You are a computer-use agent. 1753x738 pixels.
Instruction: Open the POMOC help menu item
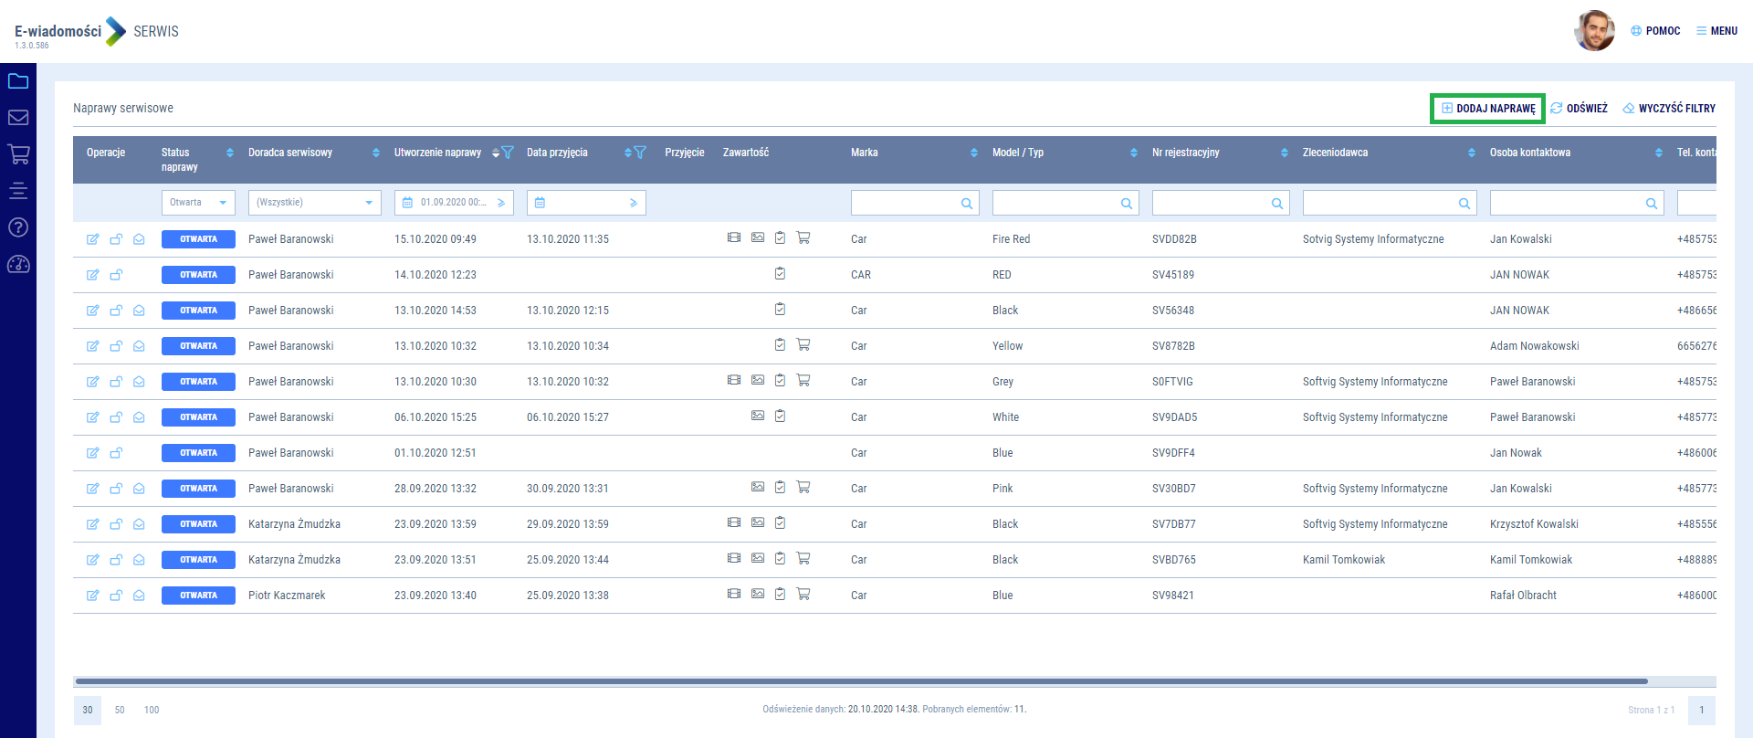click(x=1655, y=31)
